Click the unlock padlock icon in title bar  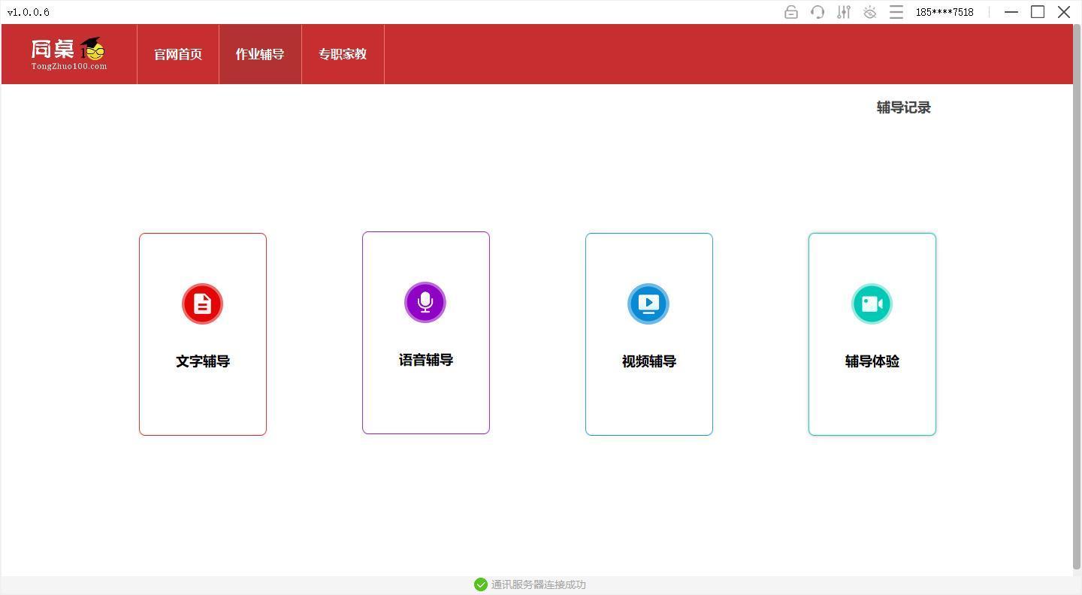click(791, 12)
